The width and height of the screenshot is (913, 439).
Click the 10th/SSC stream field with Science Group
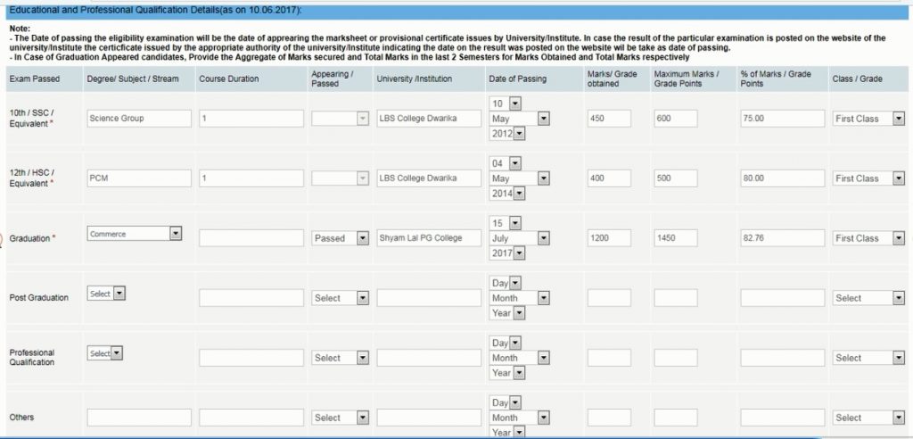139,119
